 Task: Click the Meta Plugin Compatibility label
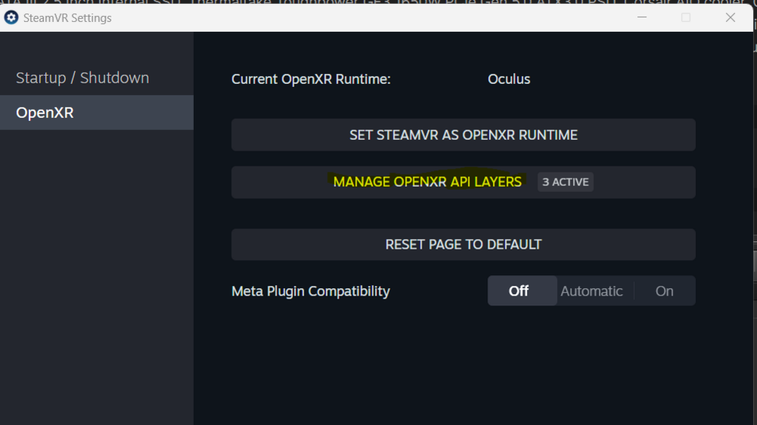click(310, 291)
